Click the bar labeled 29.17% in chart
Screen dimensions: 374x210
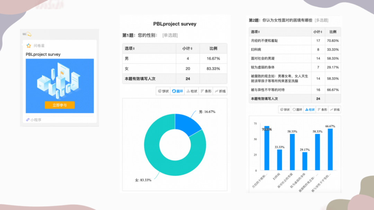click(x=305, y=161)
